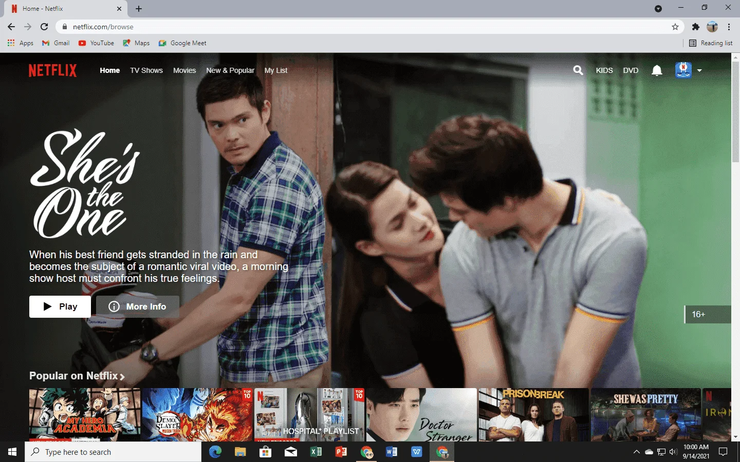Viewport: 740px width, 462px height.
Task: Click the taskbar search box
Action: point(113,452)
